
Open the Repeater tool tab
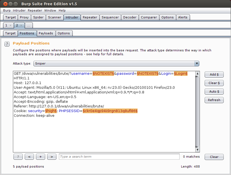90,17
